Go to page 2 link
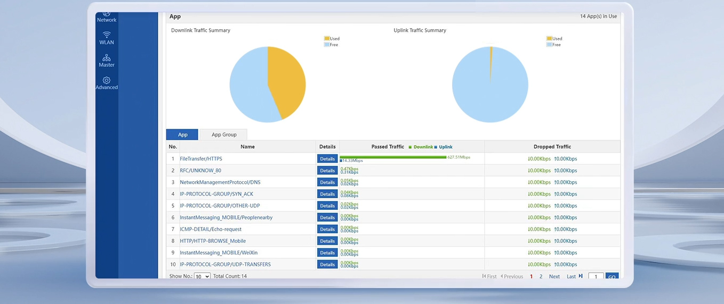 [541, 276]
